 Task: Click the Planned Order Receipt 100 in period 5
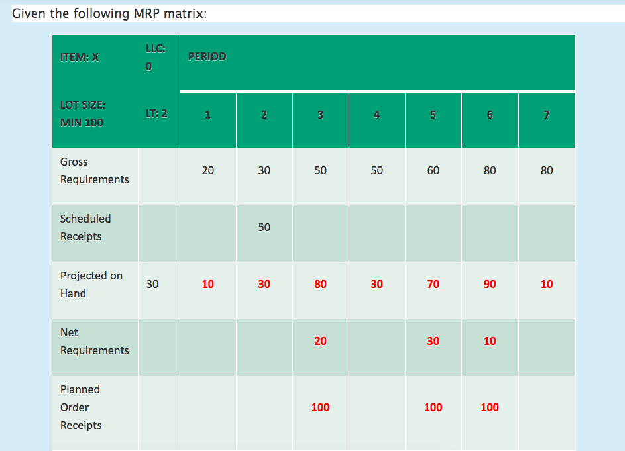pyautogui.click(x=433, y=407)
